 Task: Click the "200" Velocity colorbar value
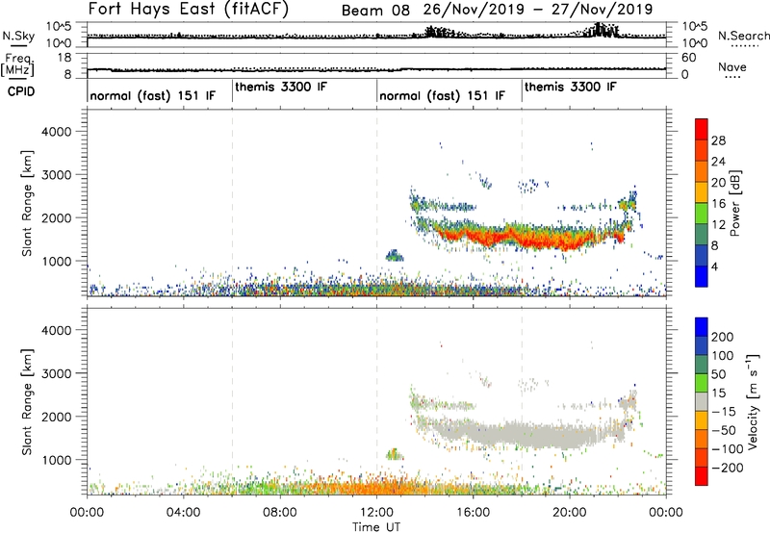pos(723,337)
